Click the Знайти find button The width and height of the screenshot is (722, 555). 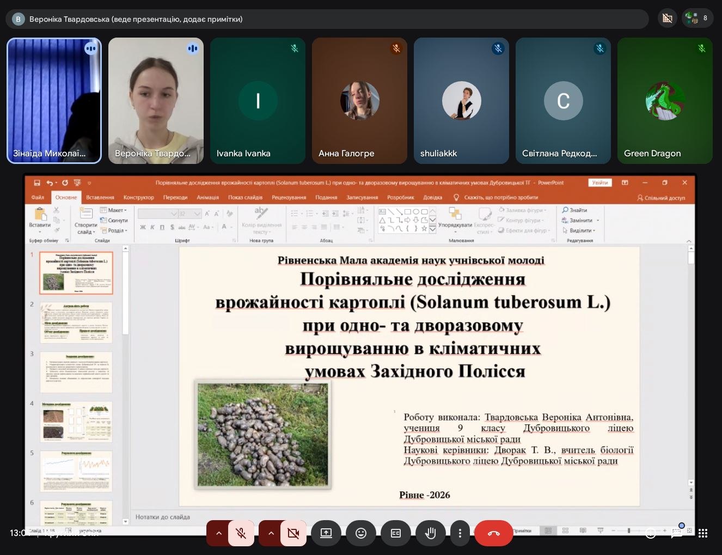pos(575,210)
